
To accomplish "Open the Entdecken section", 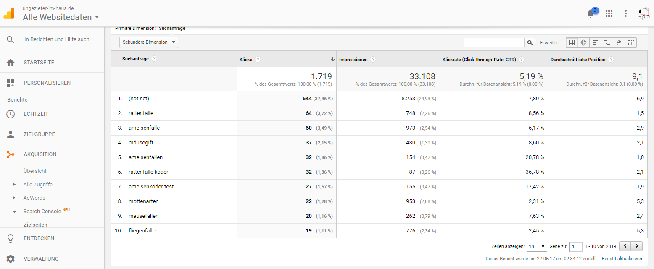I will 39,238.
